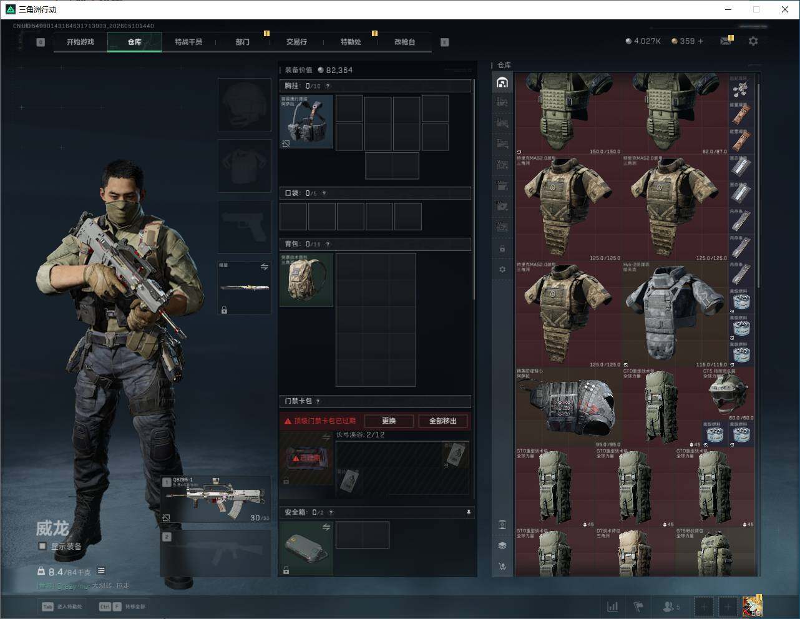Click the first add-teammate plus slot
Screen dimensions: 800x619
[x=703, y=607]
